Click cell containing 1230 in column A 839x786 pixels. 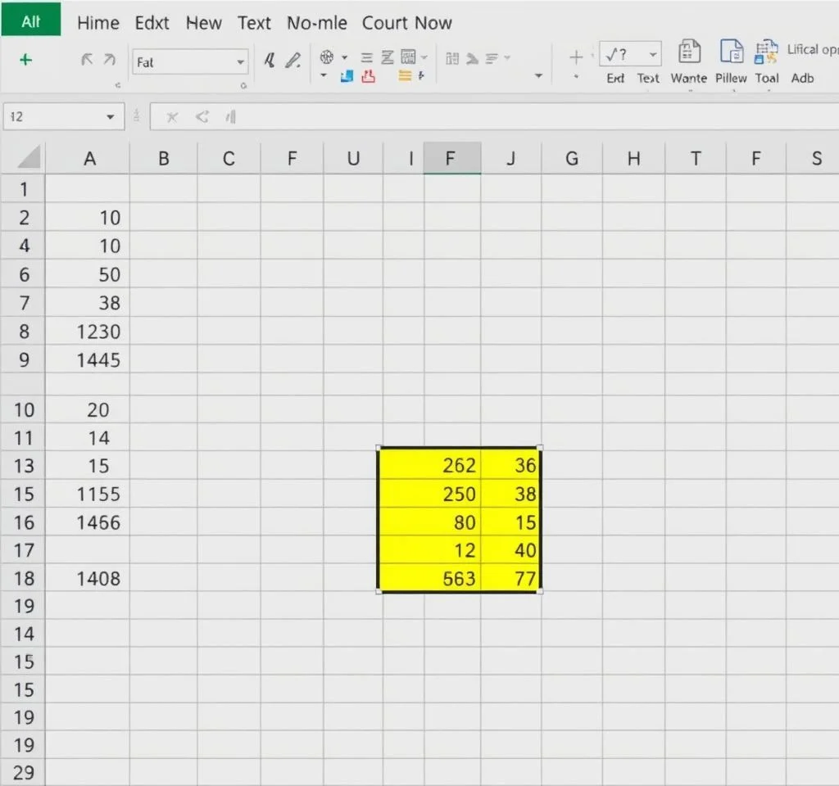(88, 332)
